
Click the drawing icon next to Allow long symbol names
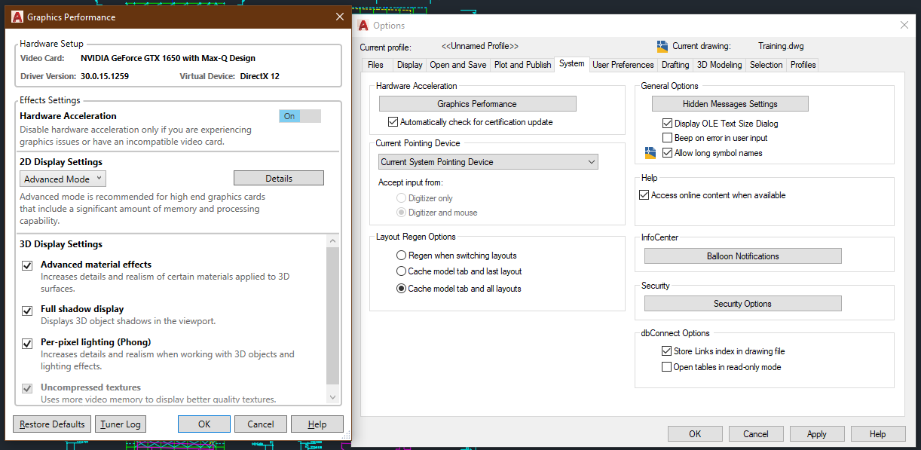(x=650, y=153)
